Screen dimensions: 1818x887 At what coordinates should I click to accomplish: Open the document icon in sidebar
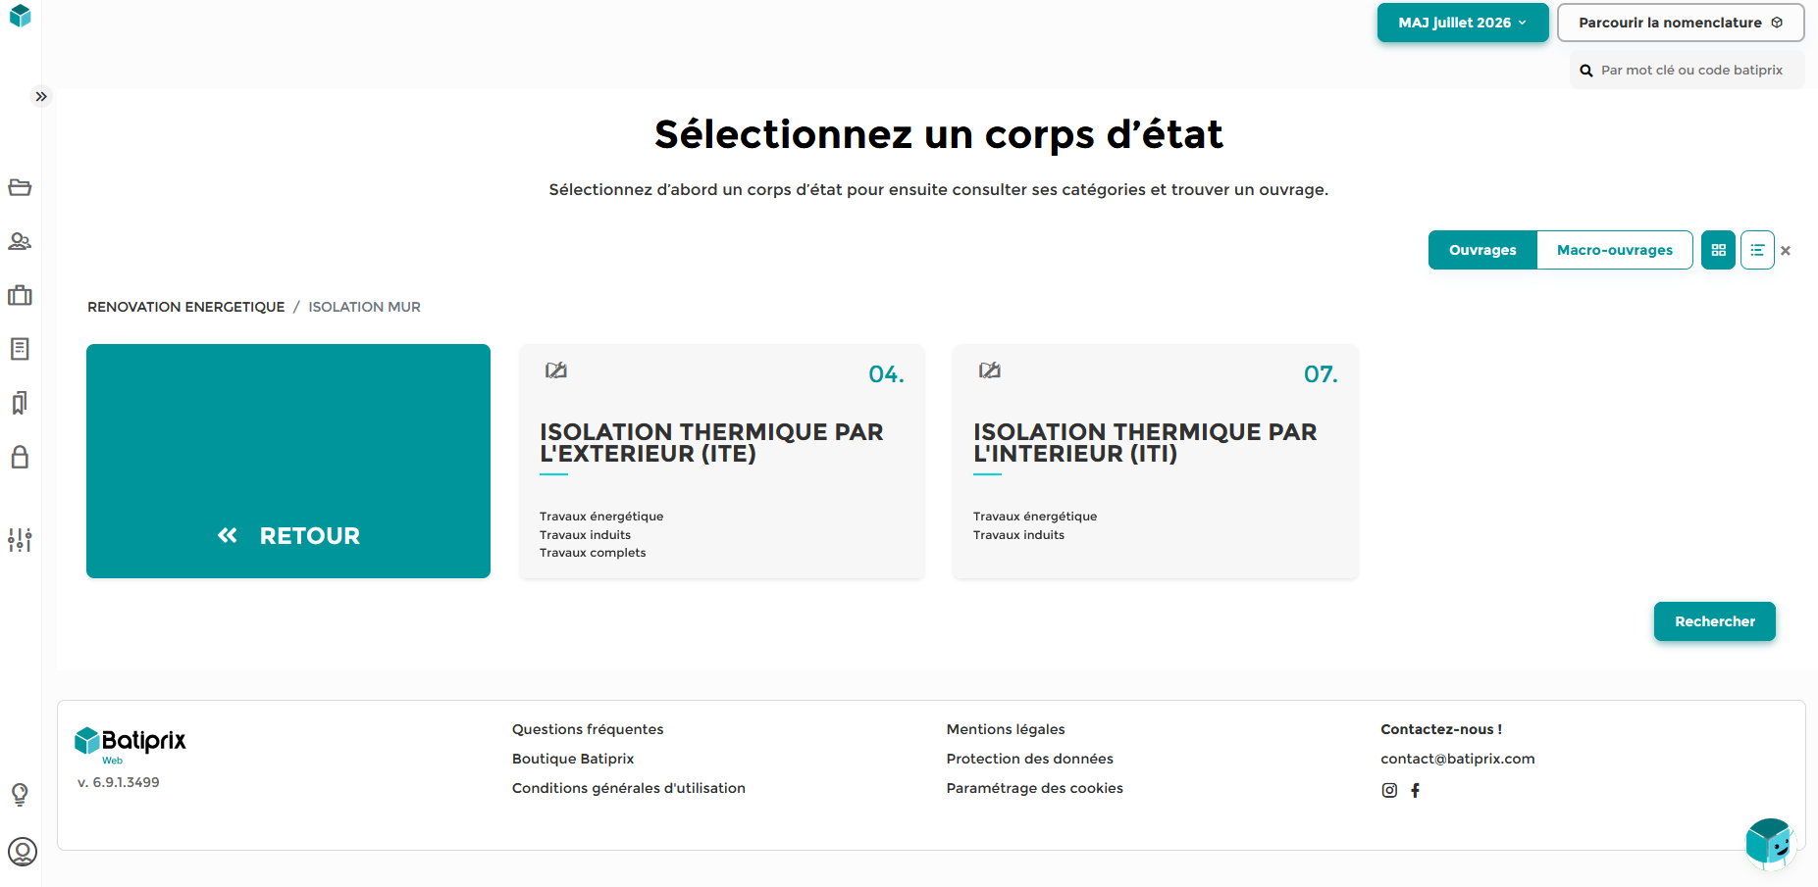point(20,349)
